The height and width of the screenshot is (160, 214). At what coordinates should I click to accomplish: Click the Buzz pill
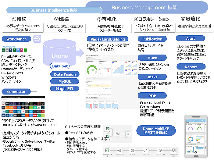[152, 58]
